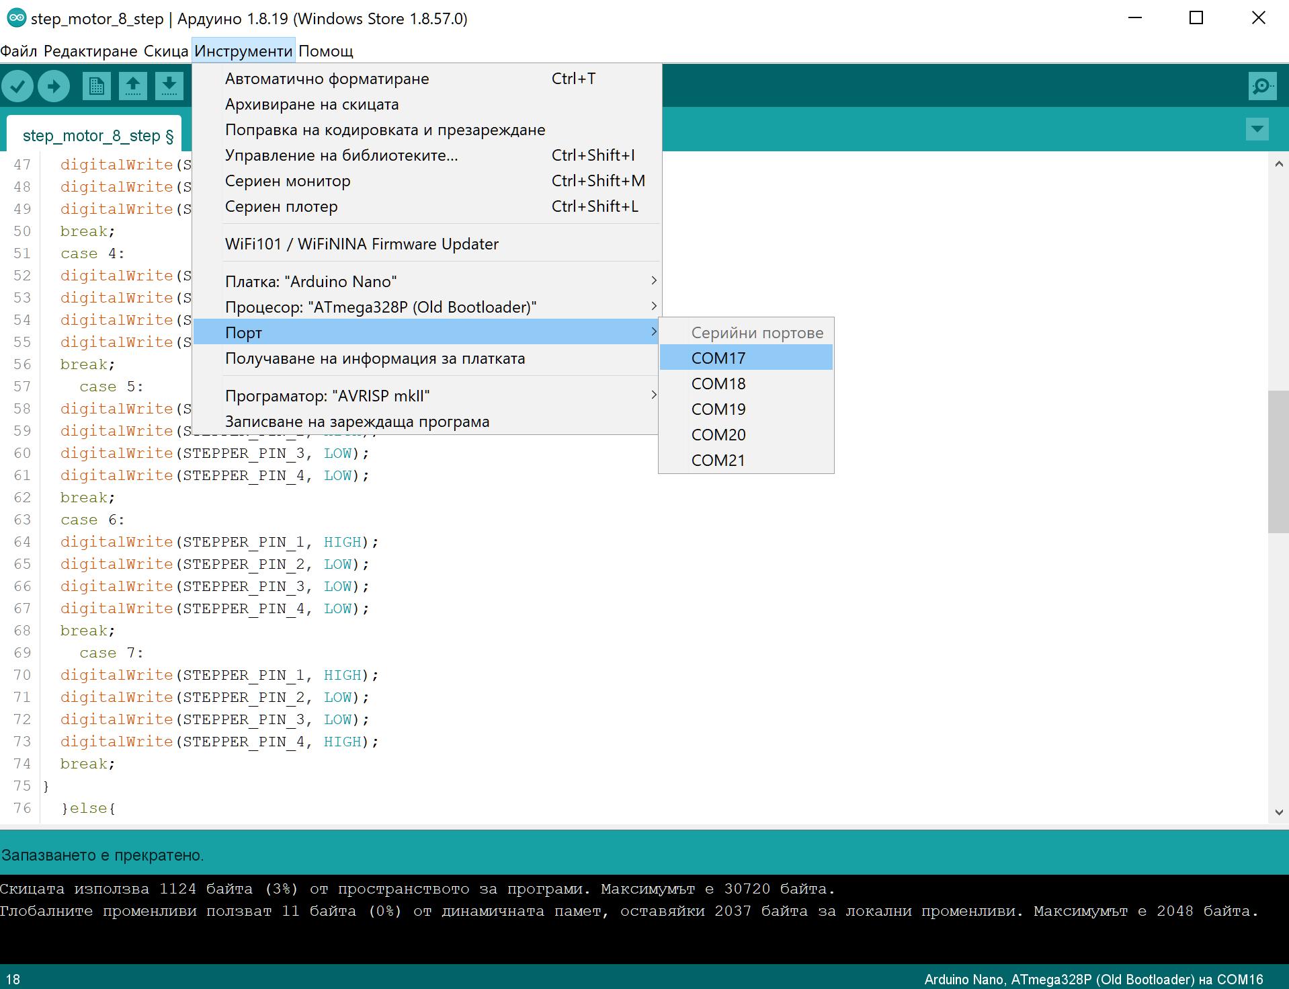Open the Скица menu

pyautogui.click(x=166, y=51)
